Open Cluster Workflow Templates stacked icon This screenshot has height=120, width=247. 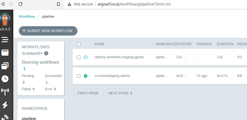[5, 66]
